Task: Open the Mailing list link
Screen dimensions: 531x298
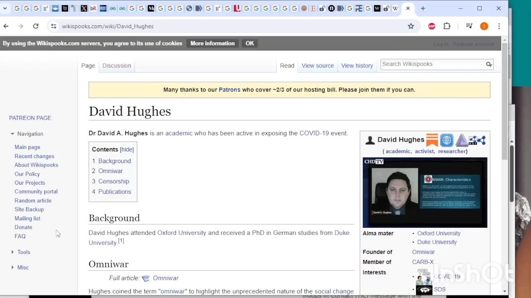Action: (x=27, y=219)
